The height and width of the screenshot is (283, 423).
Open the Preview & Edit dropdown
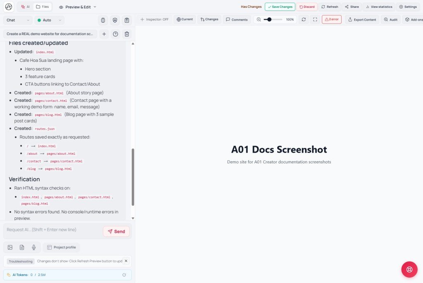click(x=78, y=7)
